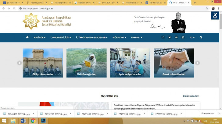Show the next carousel slide
The image size is (222, 124).
click(x=197, y=63)
